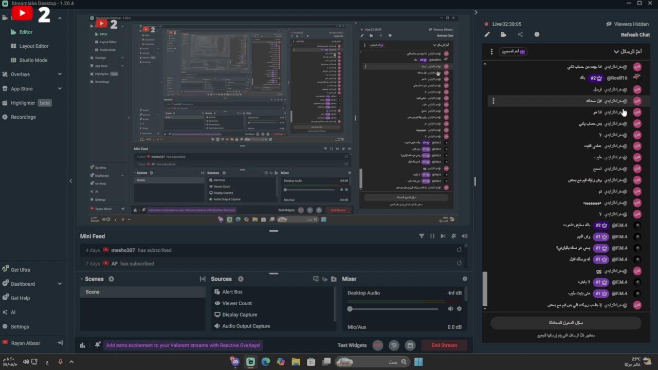Open the Highlighter beta page
The width and height of the screenshot is (658, 370).
(x=27, y=103)
